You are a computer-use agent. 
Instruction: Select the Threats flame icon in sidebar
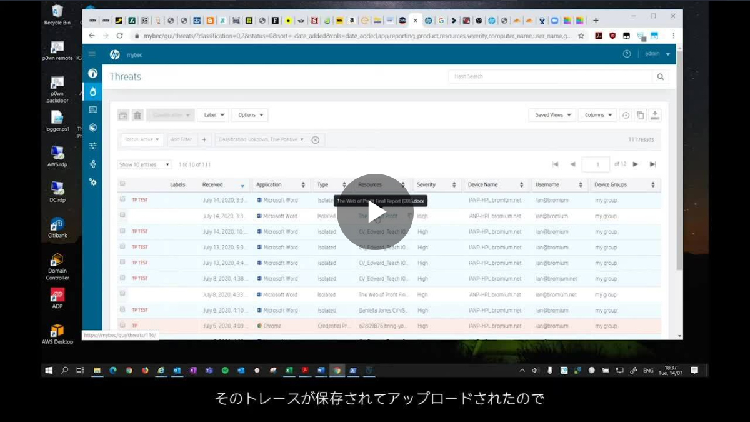[x=92, y=91]
